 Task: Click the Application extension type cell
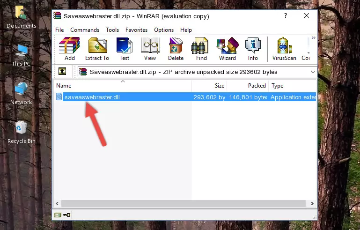point(293,97)
